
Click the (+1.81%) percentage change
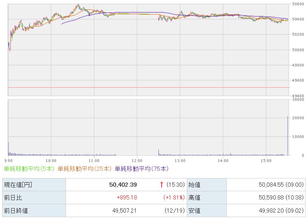(174, 198)
